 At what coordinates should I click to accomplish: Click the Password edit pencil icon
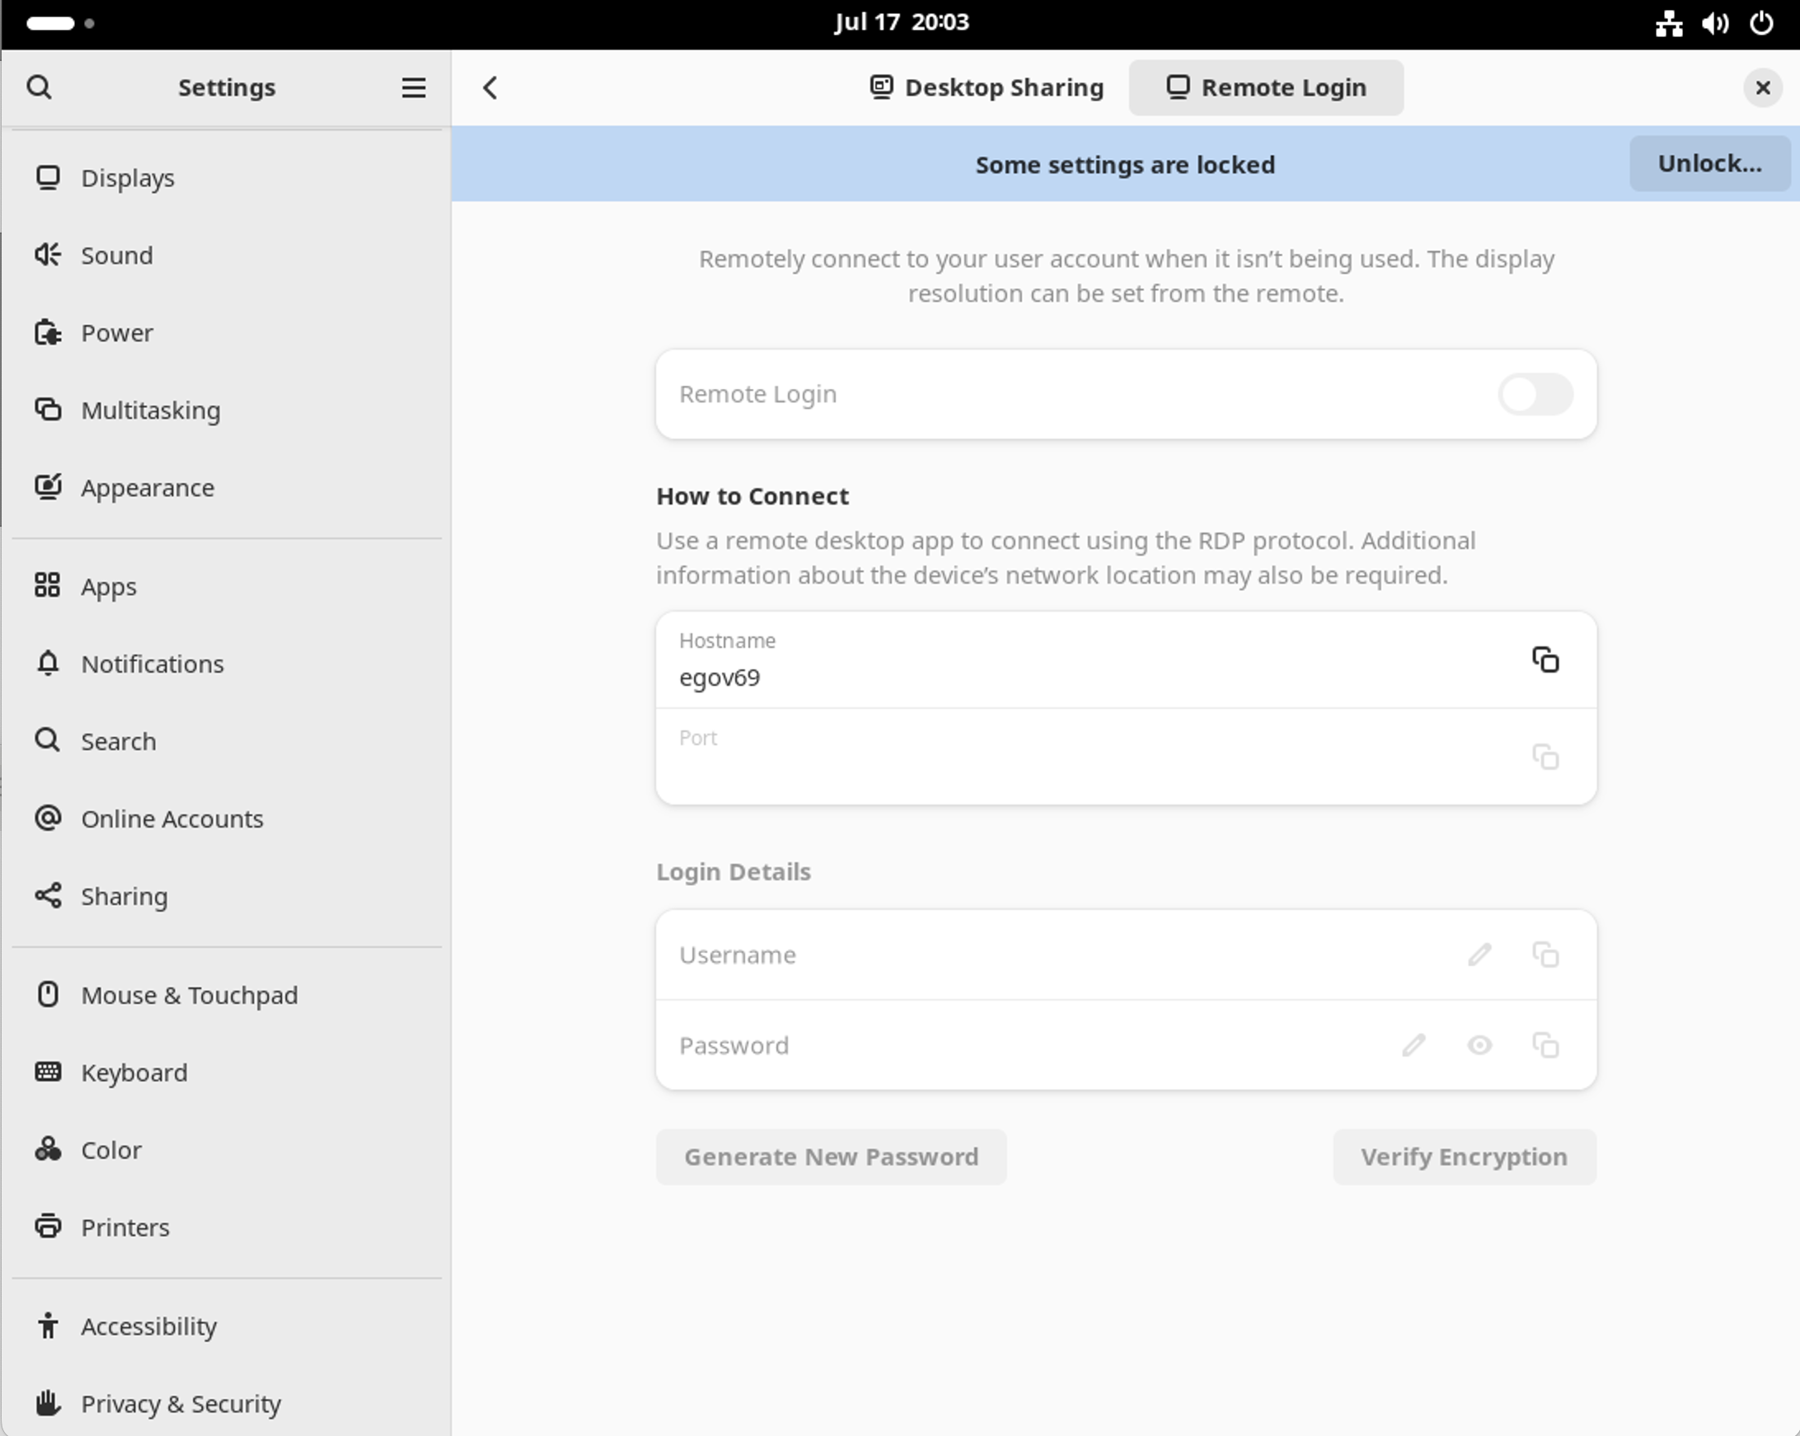tap(1413, 1045)
